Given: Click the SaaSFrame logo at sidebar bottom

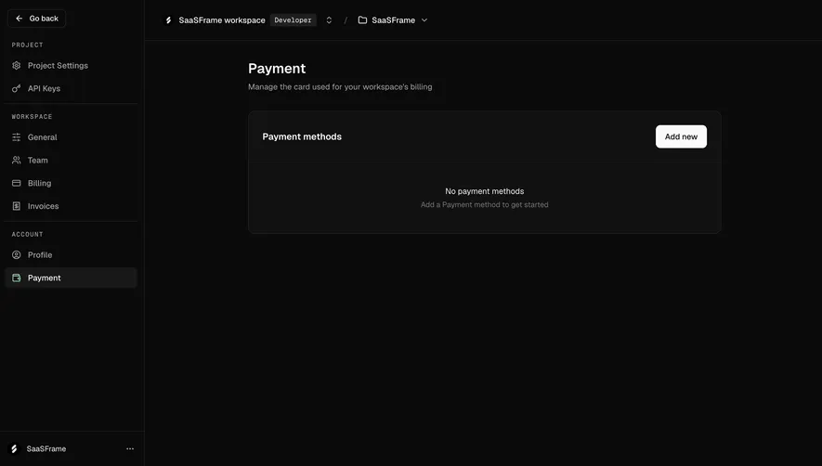Looking at the screenshot, I should pyautogui.click(x=14, y=448).
